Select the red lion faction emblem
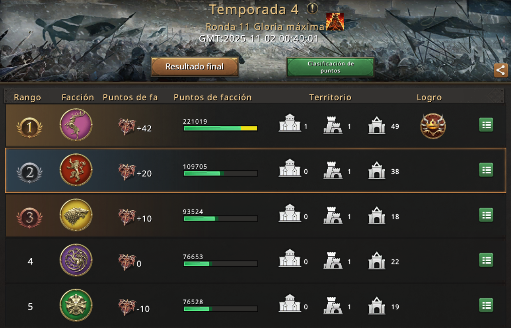This screenshot has height=328, width=511. click(76, 170)
